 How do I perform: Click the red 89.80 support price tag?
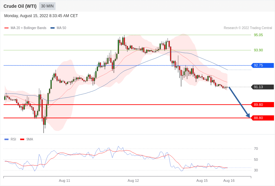click(x=263, y=105)
